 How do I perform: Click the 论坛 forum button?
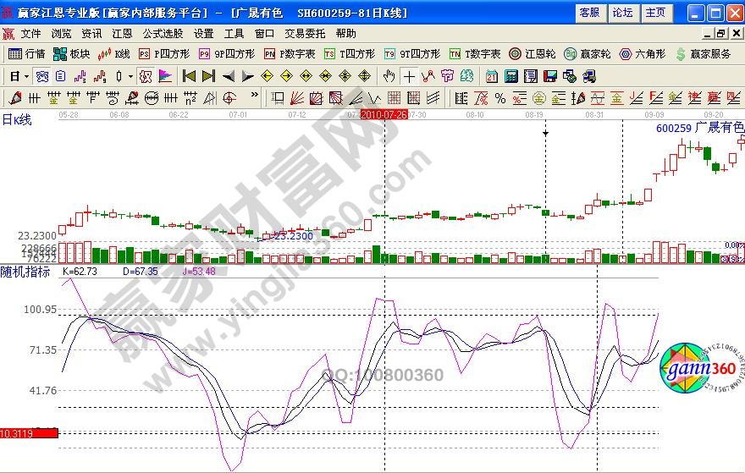pos(622,13)
